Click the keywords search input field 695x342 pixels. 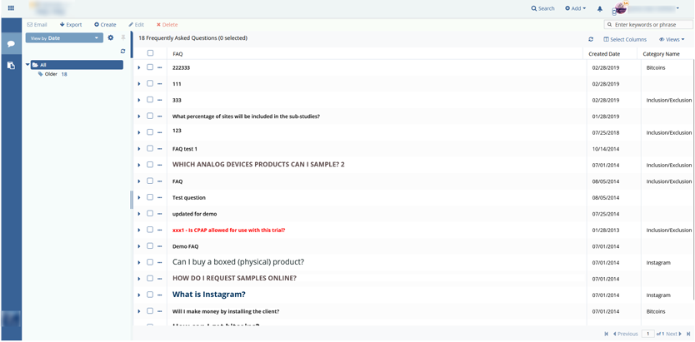click(x=652, y=25)
